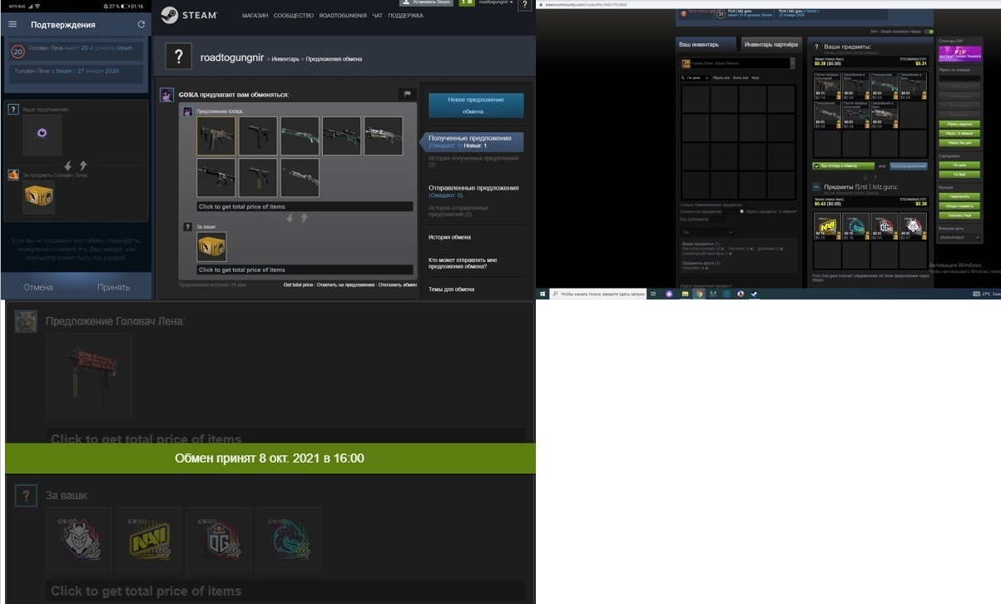The width and height of the screenshot is (1001, 604).
Task: Open the По цене sort dropdown
Action: 695,77
